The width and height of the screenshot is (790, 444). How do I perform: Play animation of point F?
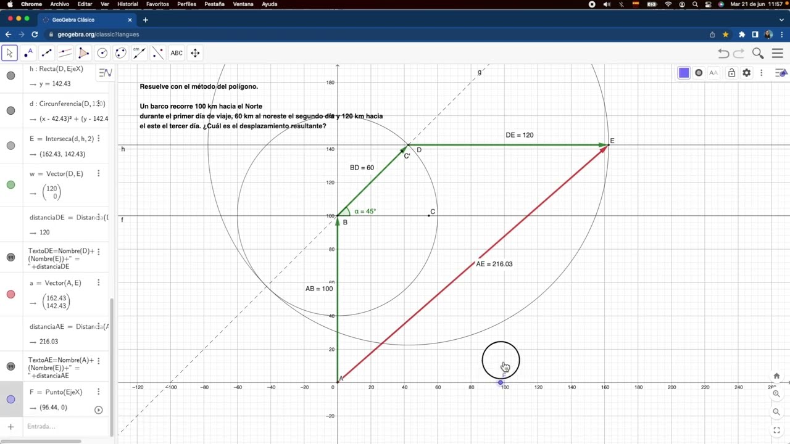point(98,410)
